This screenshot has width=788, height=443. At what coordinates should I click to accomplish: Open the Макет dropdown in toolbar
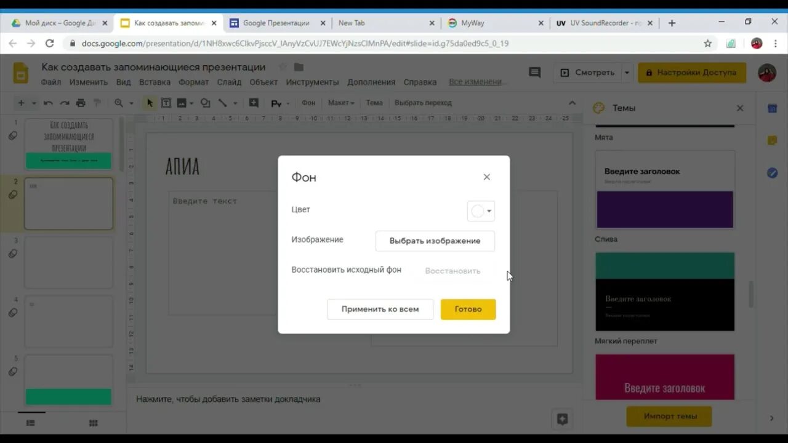(x=341, y=103)
